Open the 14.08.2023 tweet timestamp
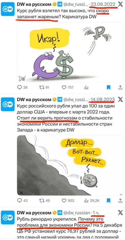Viewport: 125px width, 240px height. [x=102, y=100]
